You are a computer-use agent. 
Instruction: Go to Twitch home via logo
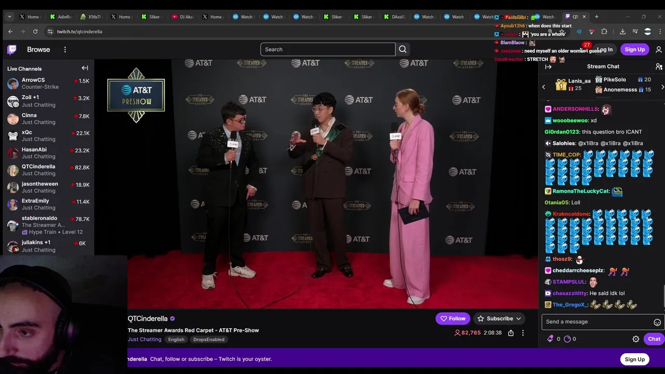point(12,49)
